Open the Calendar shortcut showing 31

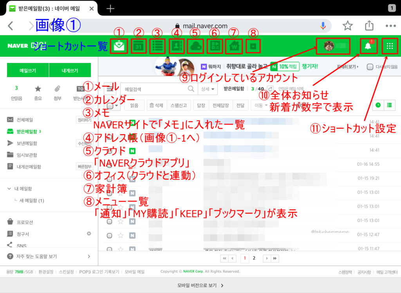(x=139, y=46)
